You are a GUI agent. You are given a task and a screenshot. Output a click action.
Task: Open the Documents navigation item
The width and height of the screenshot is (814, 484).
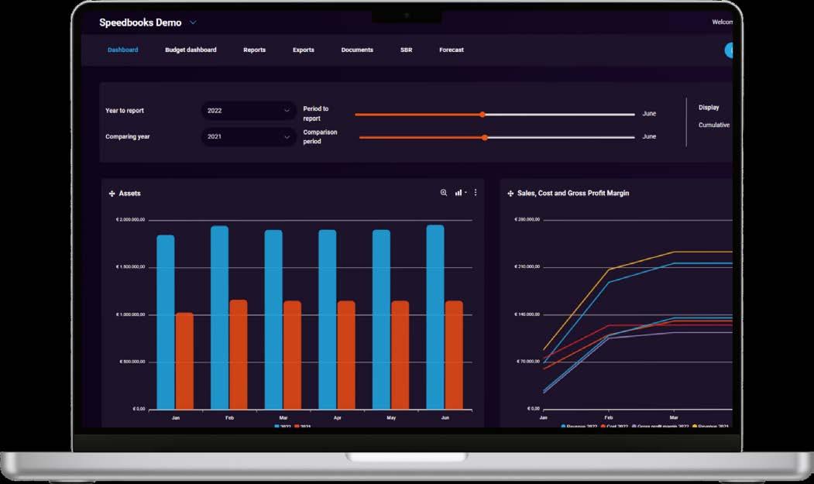coord(357,50)
